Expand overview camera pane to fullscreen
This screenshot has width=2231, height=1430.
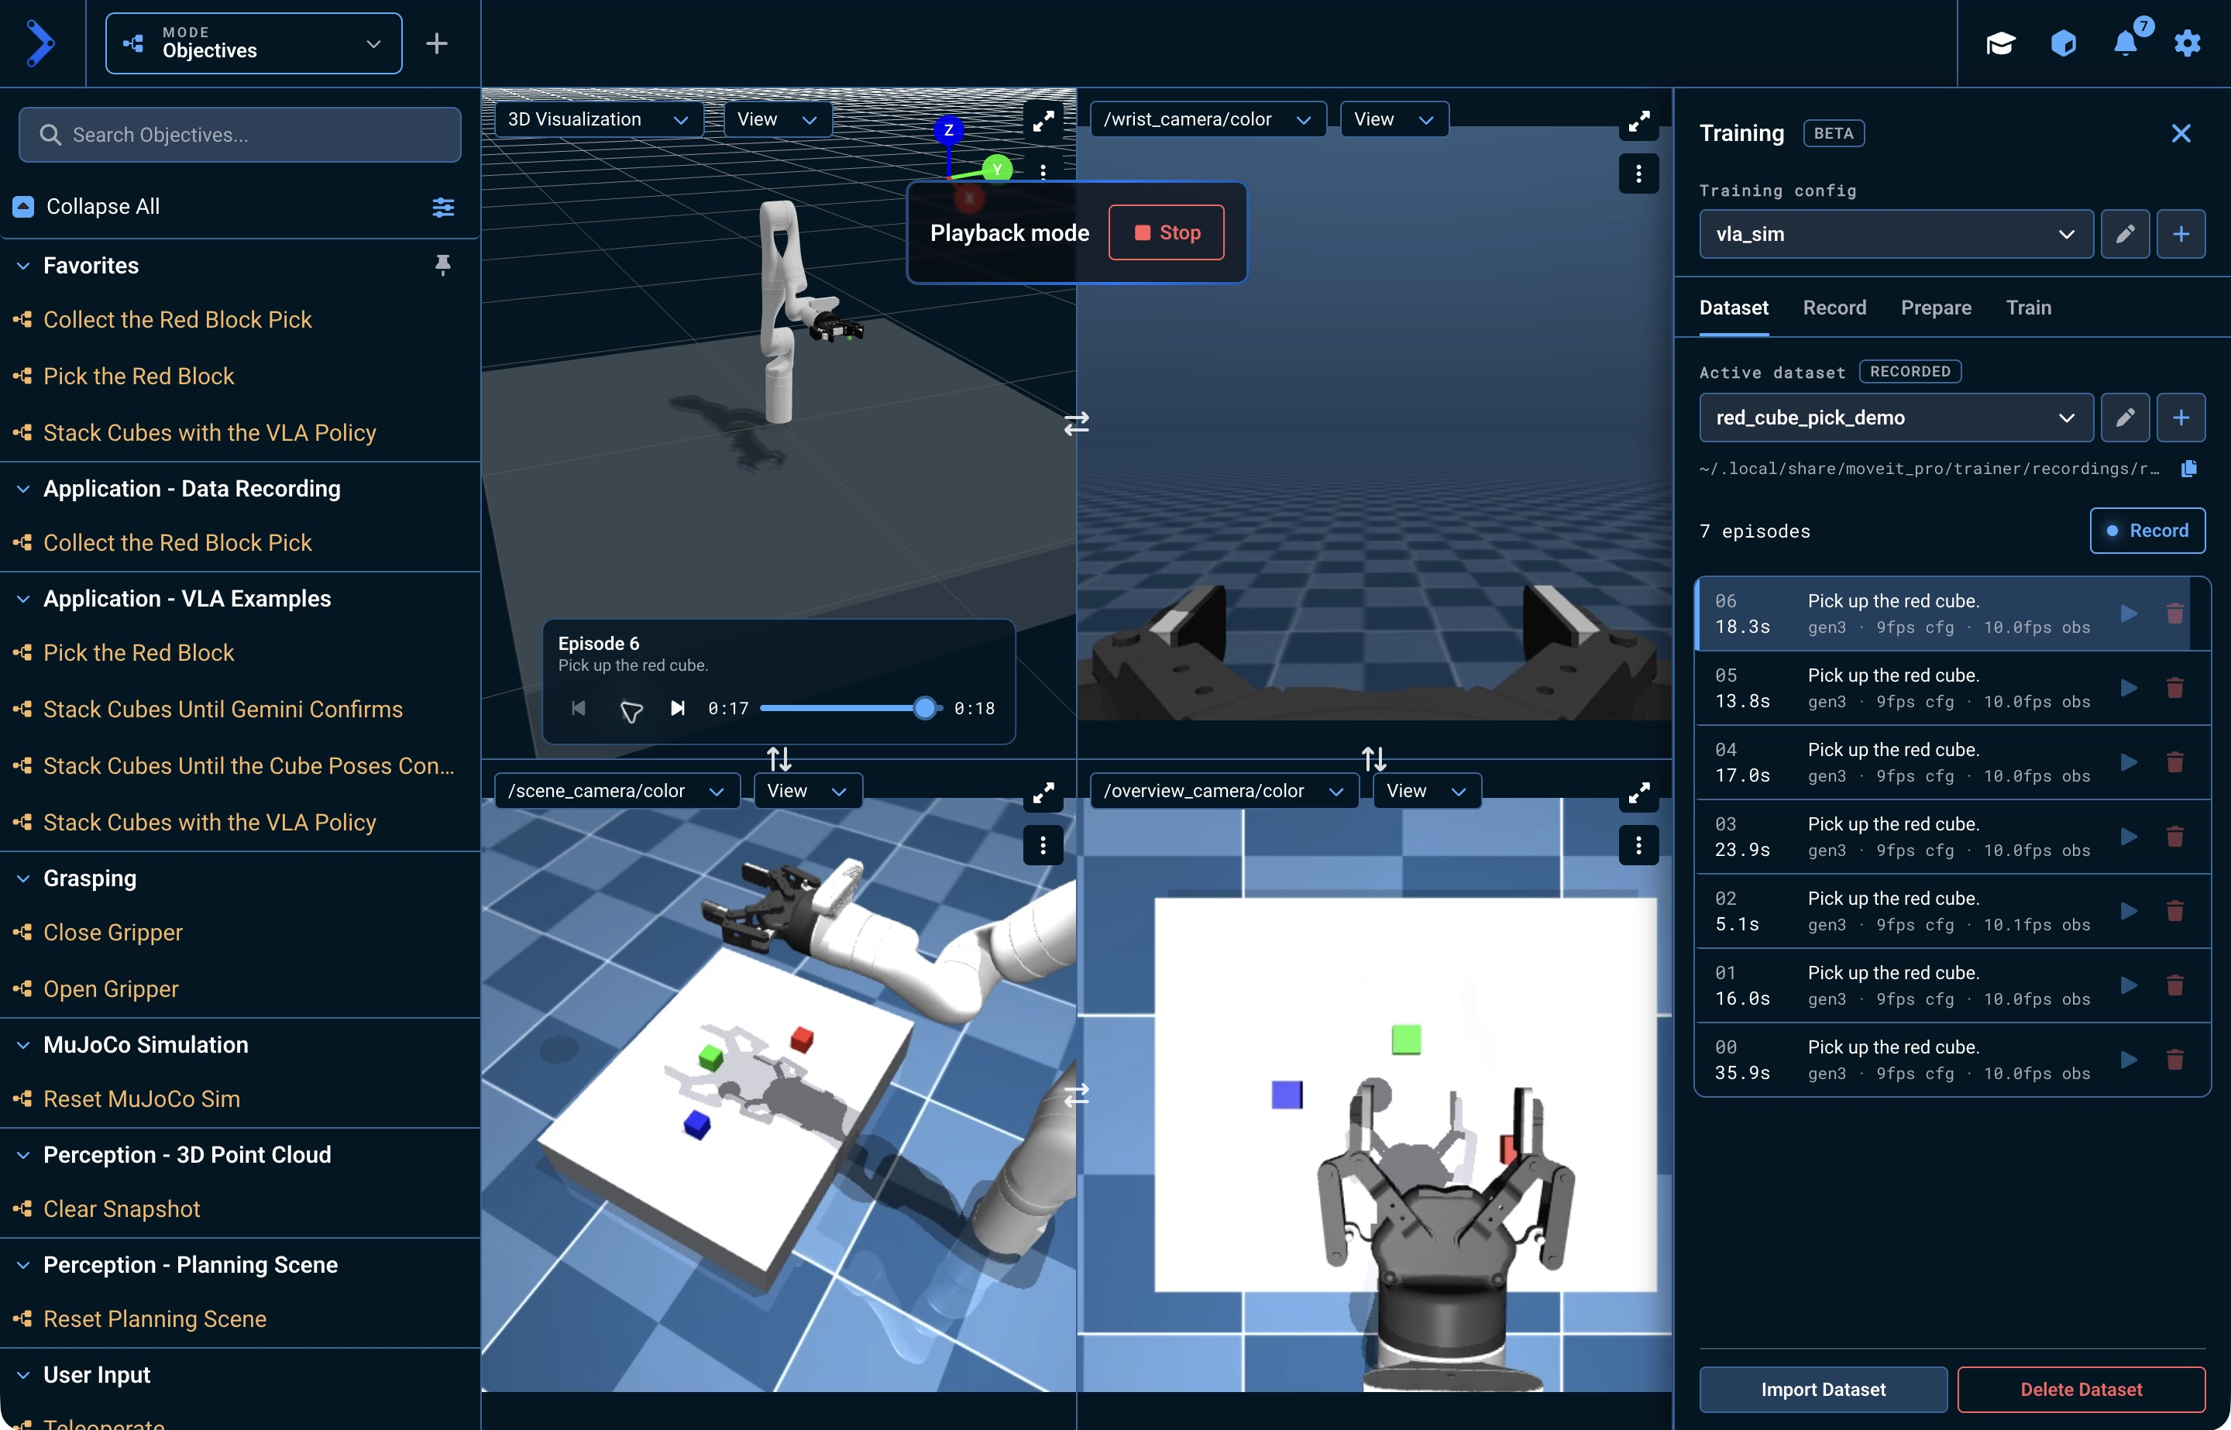point(1638,792)
